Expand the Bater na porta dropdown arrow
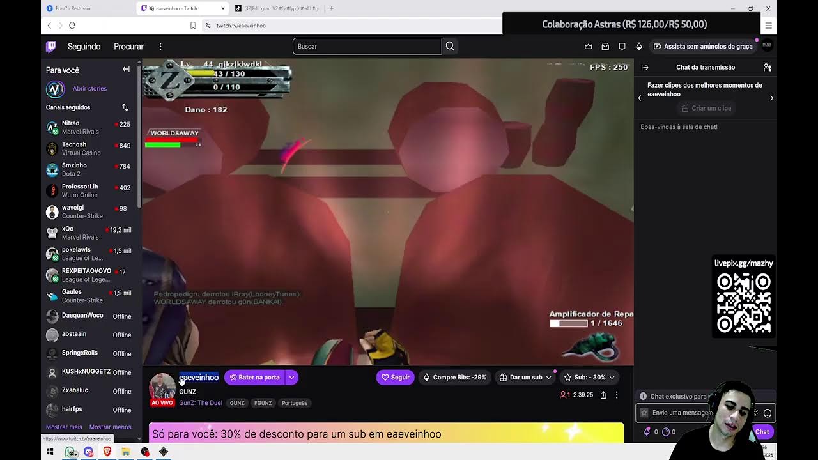 (291, 377)
